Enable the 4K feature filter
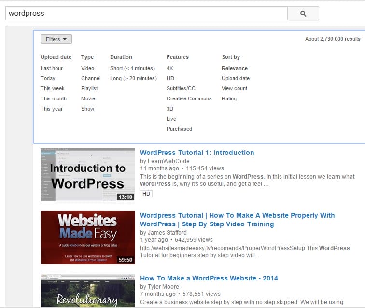 pos(170,68)
